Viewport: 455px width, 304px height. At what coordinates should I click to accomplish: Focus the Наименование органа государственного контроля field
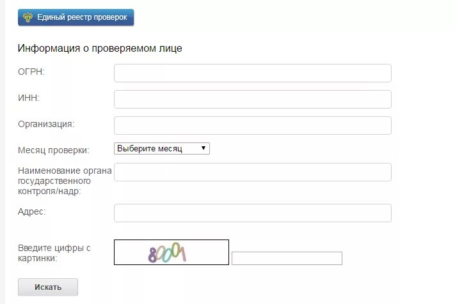[x=252, y=172]
